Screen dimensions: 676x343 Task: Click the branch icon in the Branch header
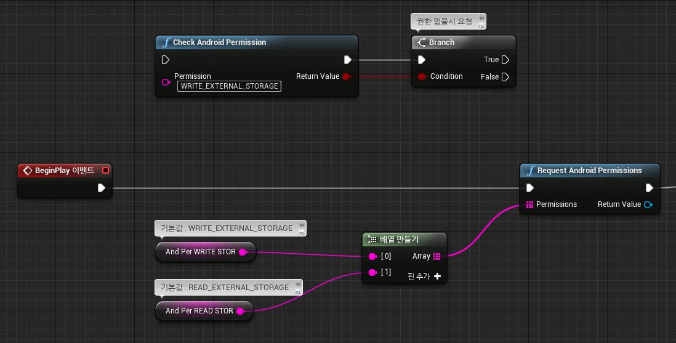point(422,42)
